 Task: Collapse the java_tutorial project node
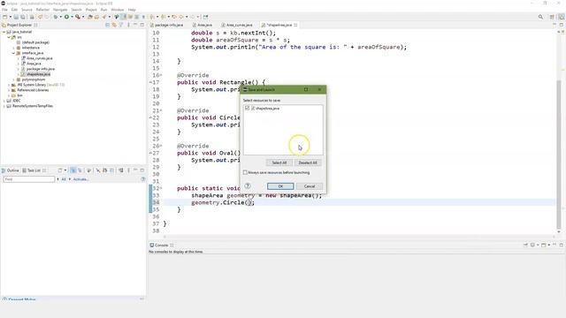(x=4, y=32)
